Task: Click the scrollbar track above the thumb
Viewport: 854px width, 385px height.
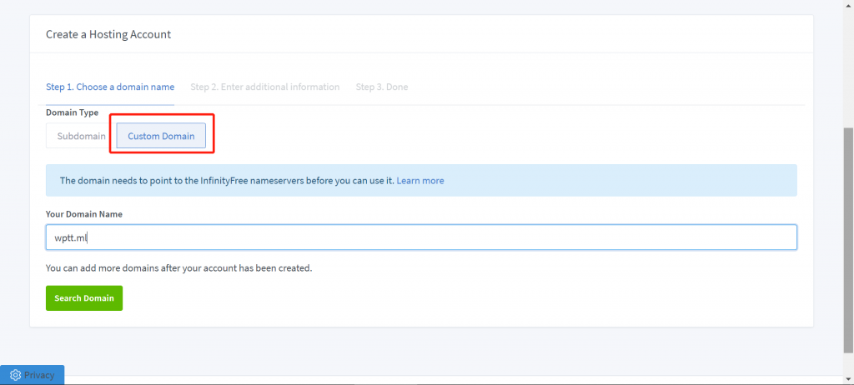Action: pyautogui.click(x=848, y=67)
